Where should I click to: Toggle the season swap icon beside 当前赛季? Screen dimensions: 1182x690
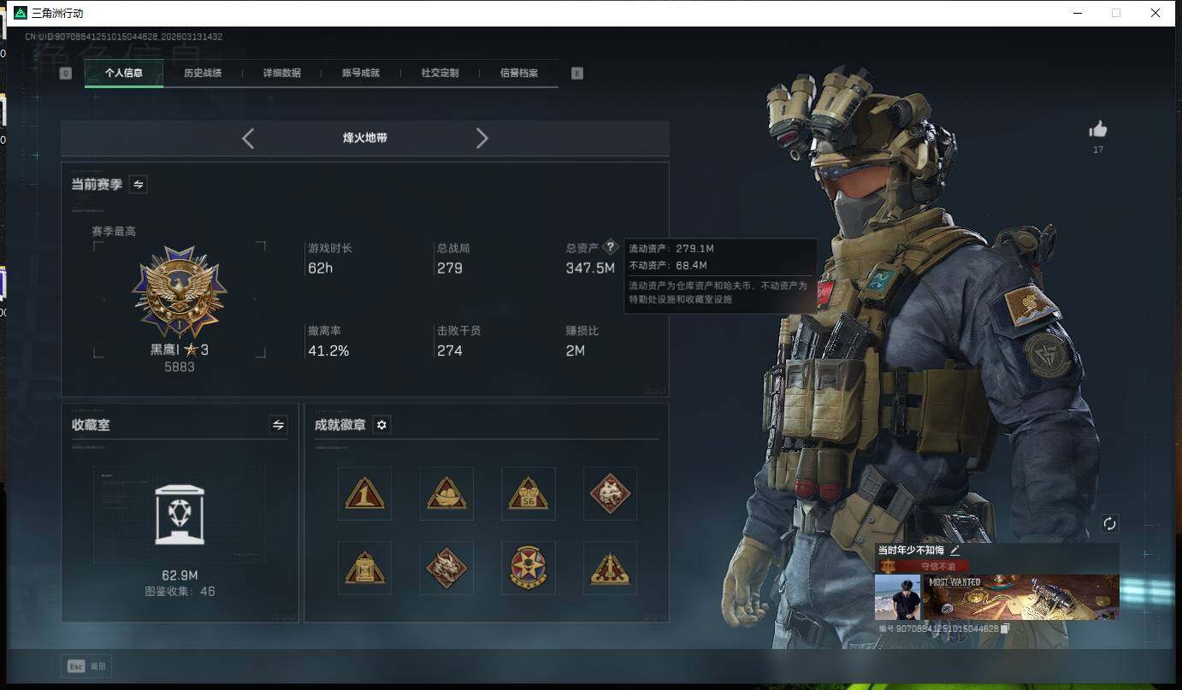pos(138,184)
